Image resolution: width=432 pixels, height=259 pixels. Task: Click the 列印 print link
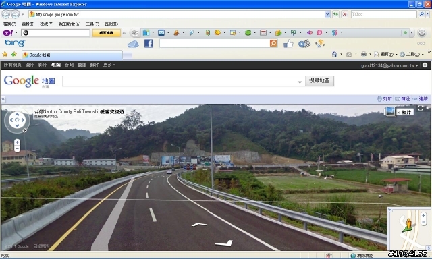pyautogui.click(x=385, y=98)
